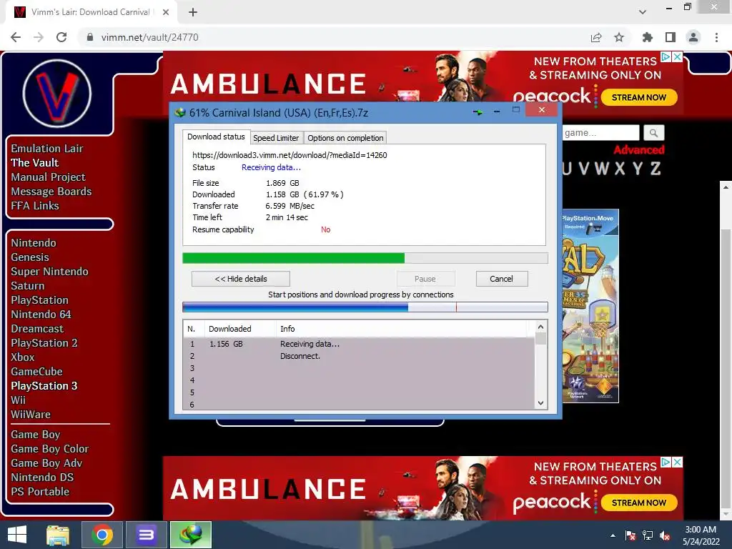This screenshot has height=549, width=732.
Task: Open the Message Boards link
Action: coord(51,192)
